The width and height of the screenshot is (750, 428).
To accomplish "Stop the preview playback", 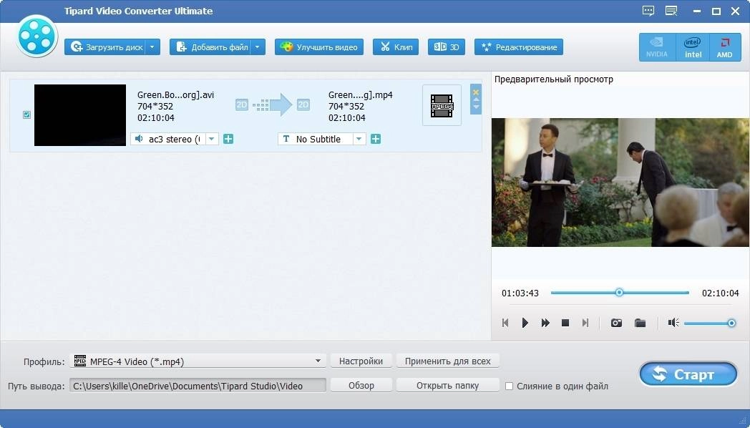I will point(565,323).
